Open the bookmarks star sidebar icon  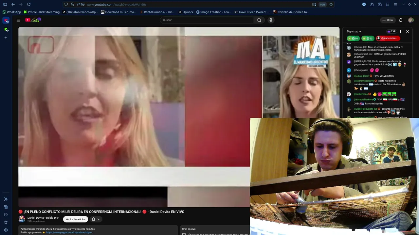pyautogui.click(x=6, y=222)
